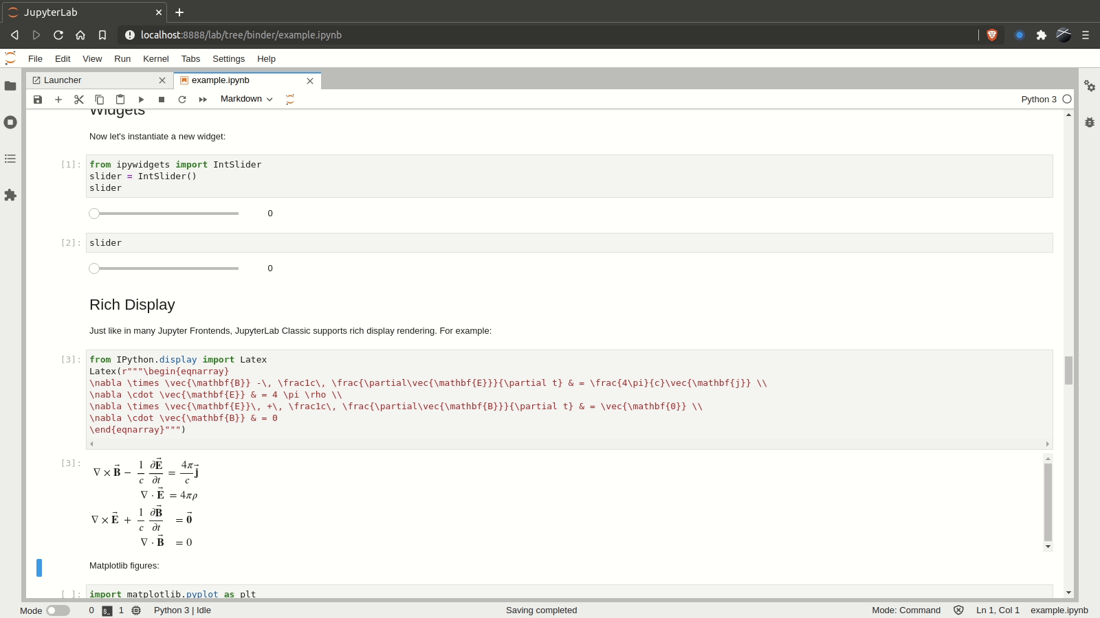
Task: Click into the 'slider' code cell [2]
Action: (569, 243)
